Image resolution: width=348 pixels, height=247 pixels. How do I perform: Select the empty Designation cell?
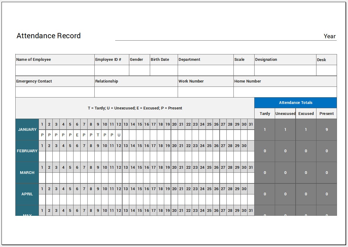(285, 70)
